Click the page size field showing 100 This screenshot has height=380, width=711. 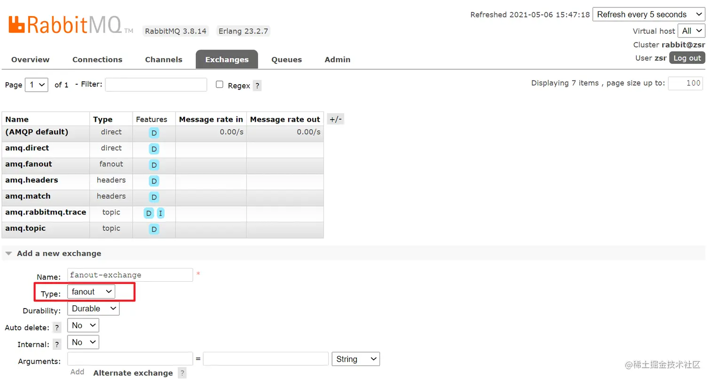tap(685, 83)
